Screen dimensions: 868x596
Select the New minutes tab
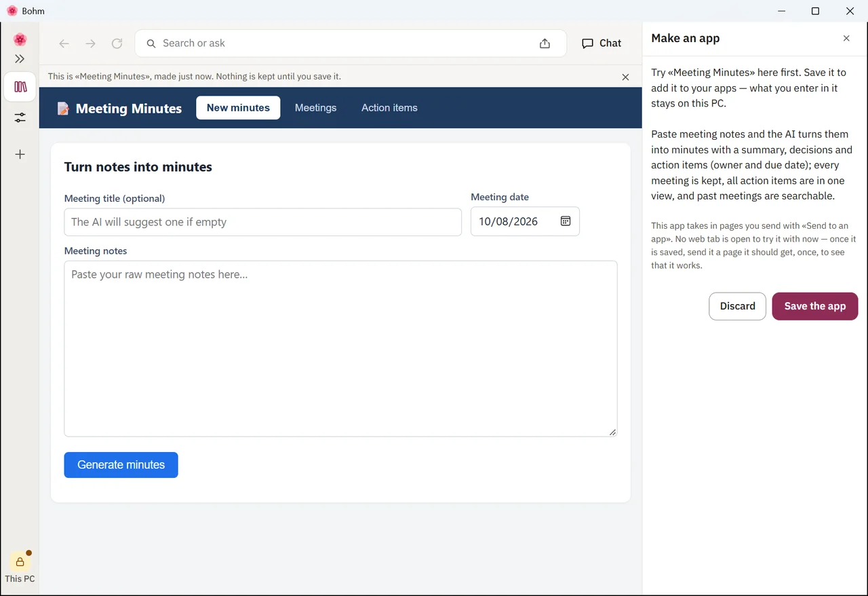pos(238,108)
